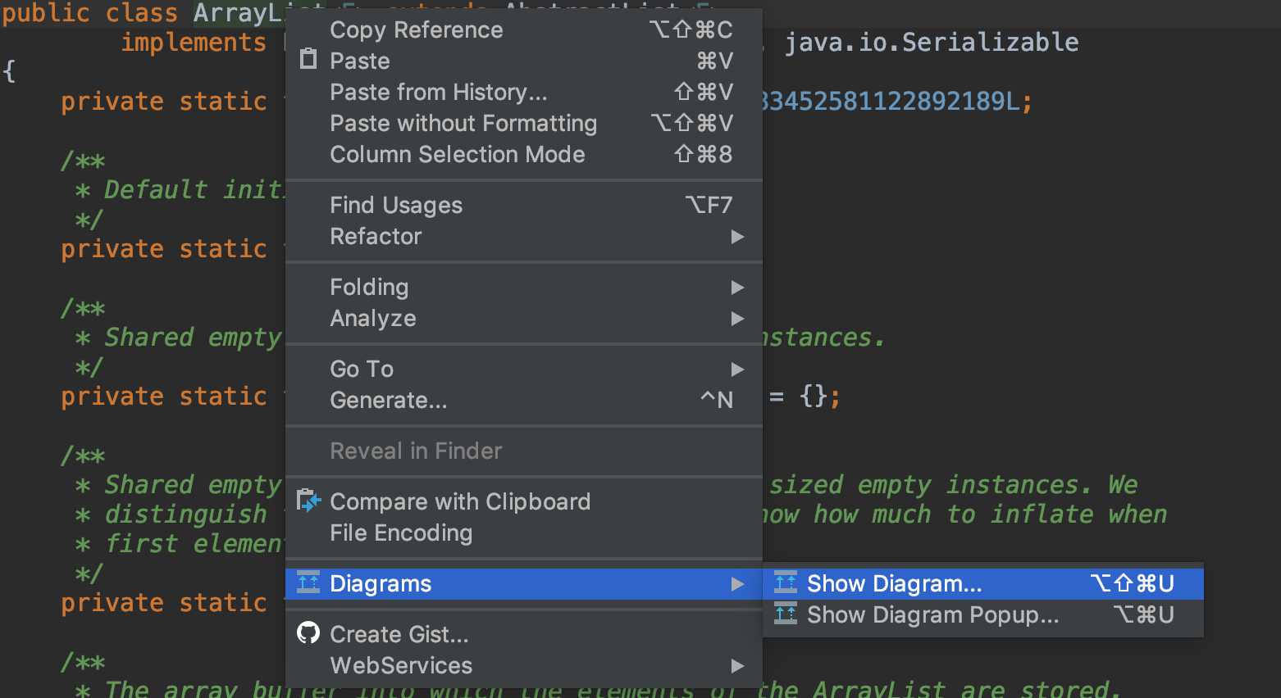Toggle Column Selection Mode

(x=524, y=154)
